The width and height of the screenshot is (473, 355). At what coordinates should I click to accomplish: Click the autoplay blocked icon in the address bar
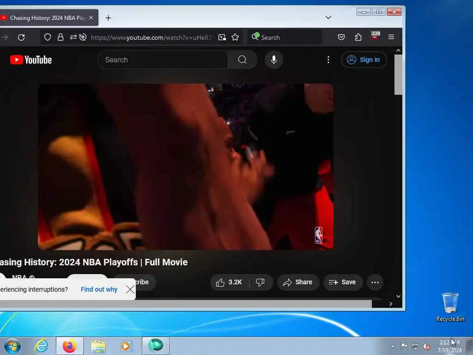(x=83, y=37)
